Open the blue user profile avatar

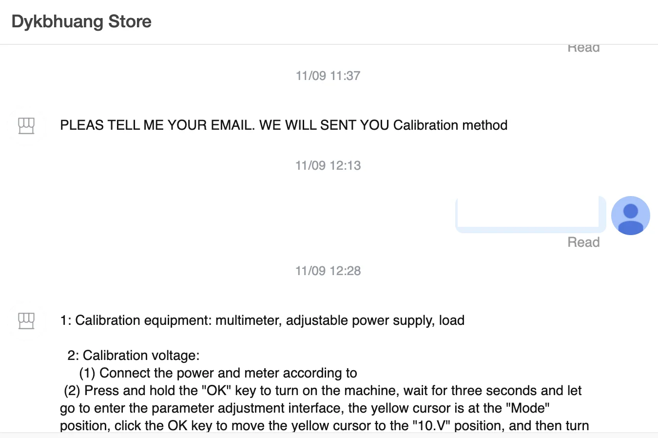point(630,216)
